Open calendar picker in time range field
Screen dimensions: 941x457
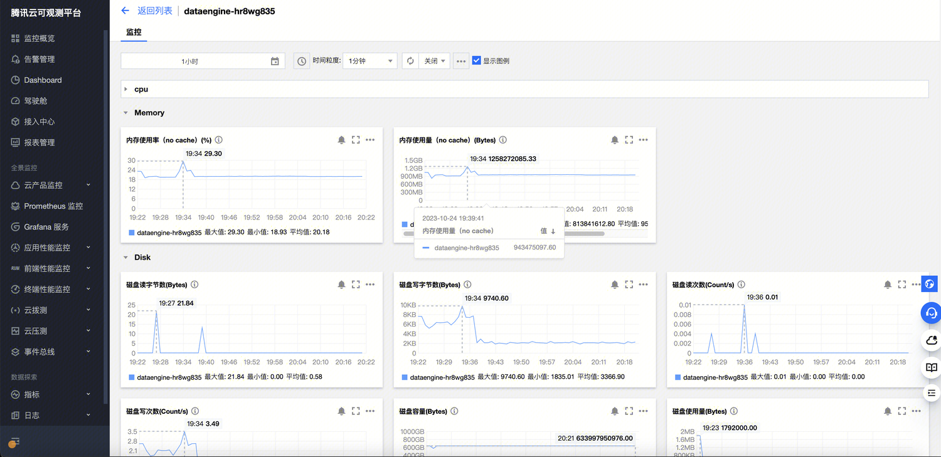point(275,61)
